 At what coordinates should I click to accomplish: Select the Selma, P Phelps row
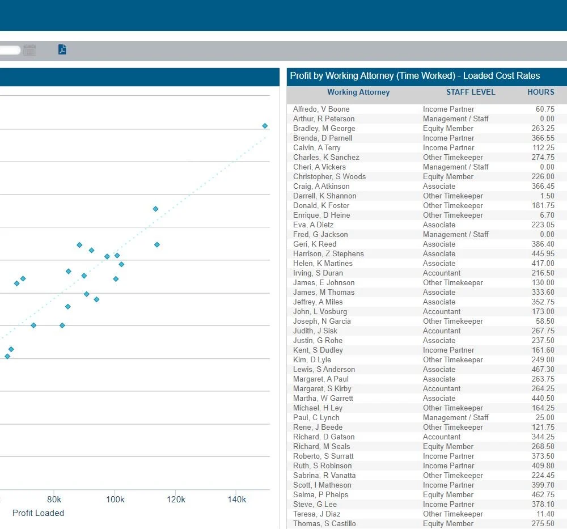[x=427, y=494]
